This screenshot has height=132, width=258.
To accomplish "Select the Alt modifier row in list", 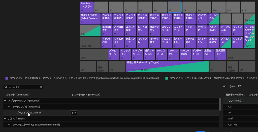I will 241,113.
